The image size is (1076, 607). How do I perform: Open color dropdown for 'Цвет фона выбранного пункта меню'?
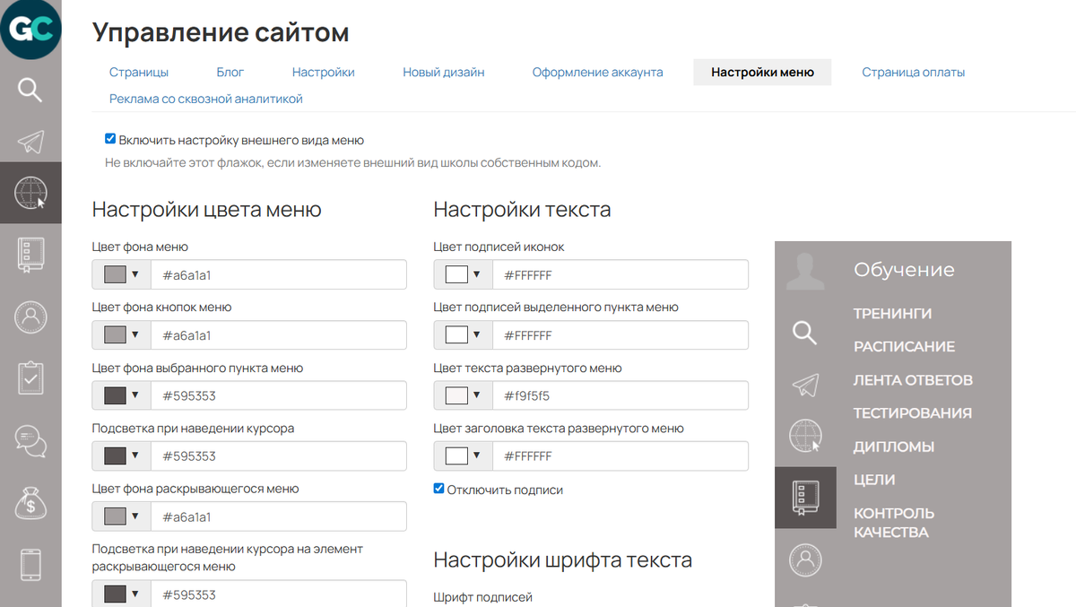coord(121,395)
